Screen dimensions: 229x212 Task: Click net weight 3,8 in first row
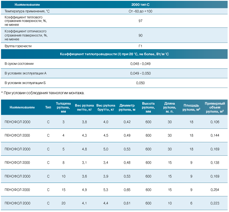click(84, 122)
